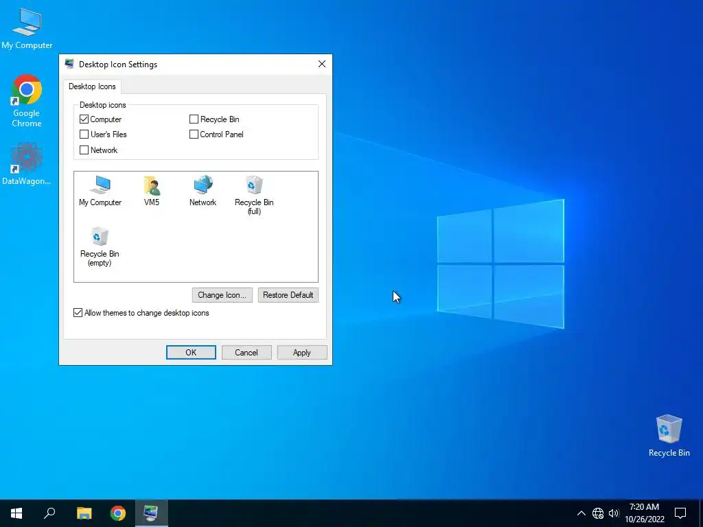Show hidden tray icons chevron
The height and width of the screenshot is (527, 703).
click(581, 513)
